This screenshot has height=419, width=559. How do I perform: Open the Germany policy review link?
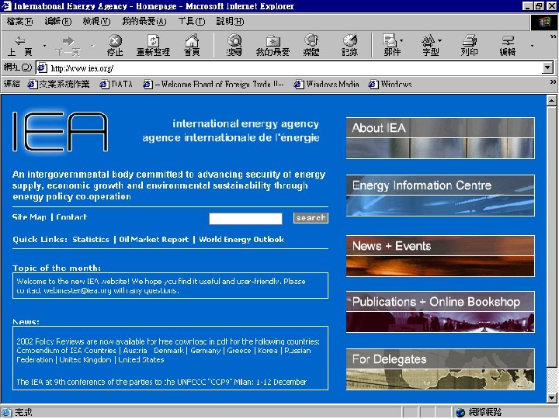(205, 351)
